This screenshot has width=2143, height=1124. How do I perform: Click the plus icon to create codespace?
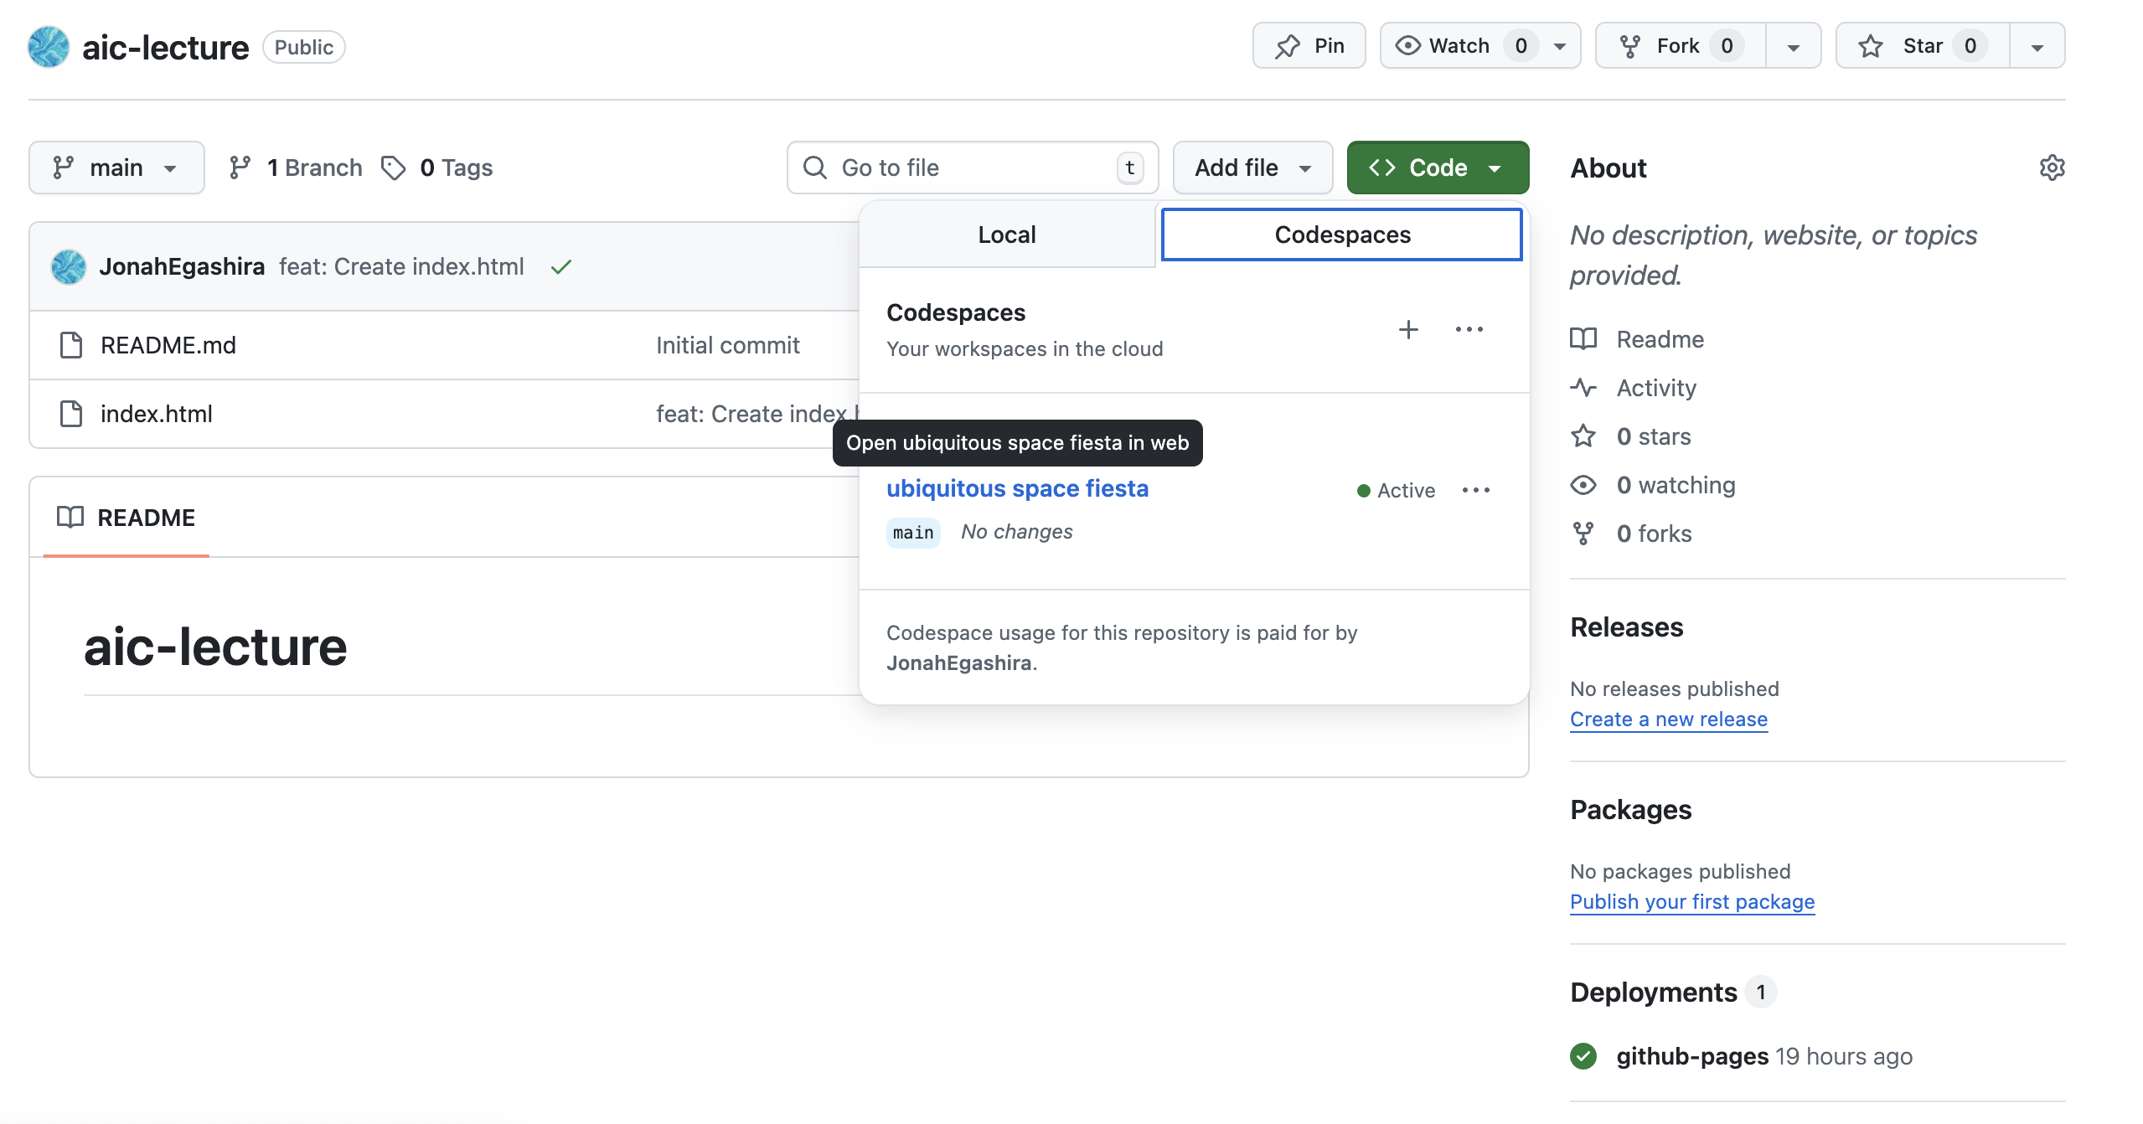(x=1408, y=329)
